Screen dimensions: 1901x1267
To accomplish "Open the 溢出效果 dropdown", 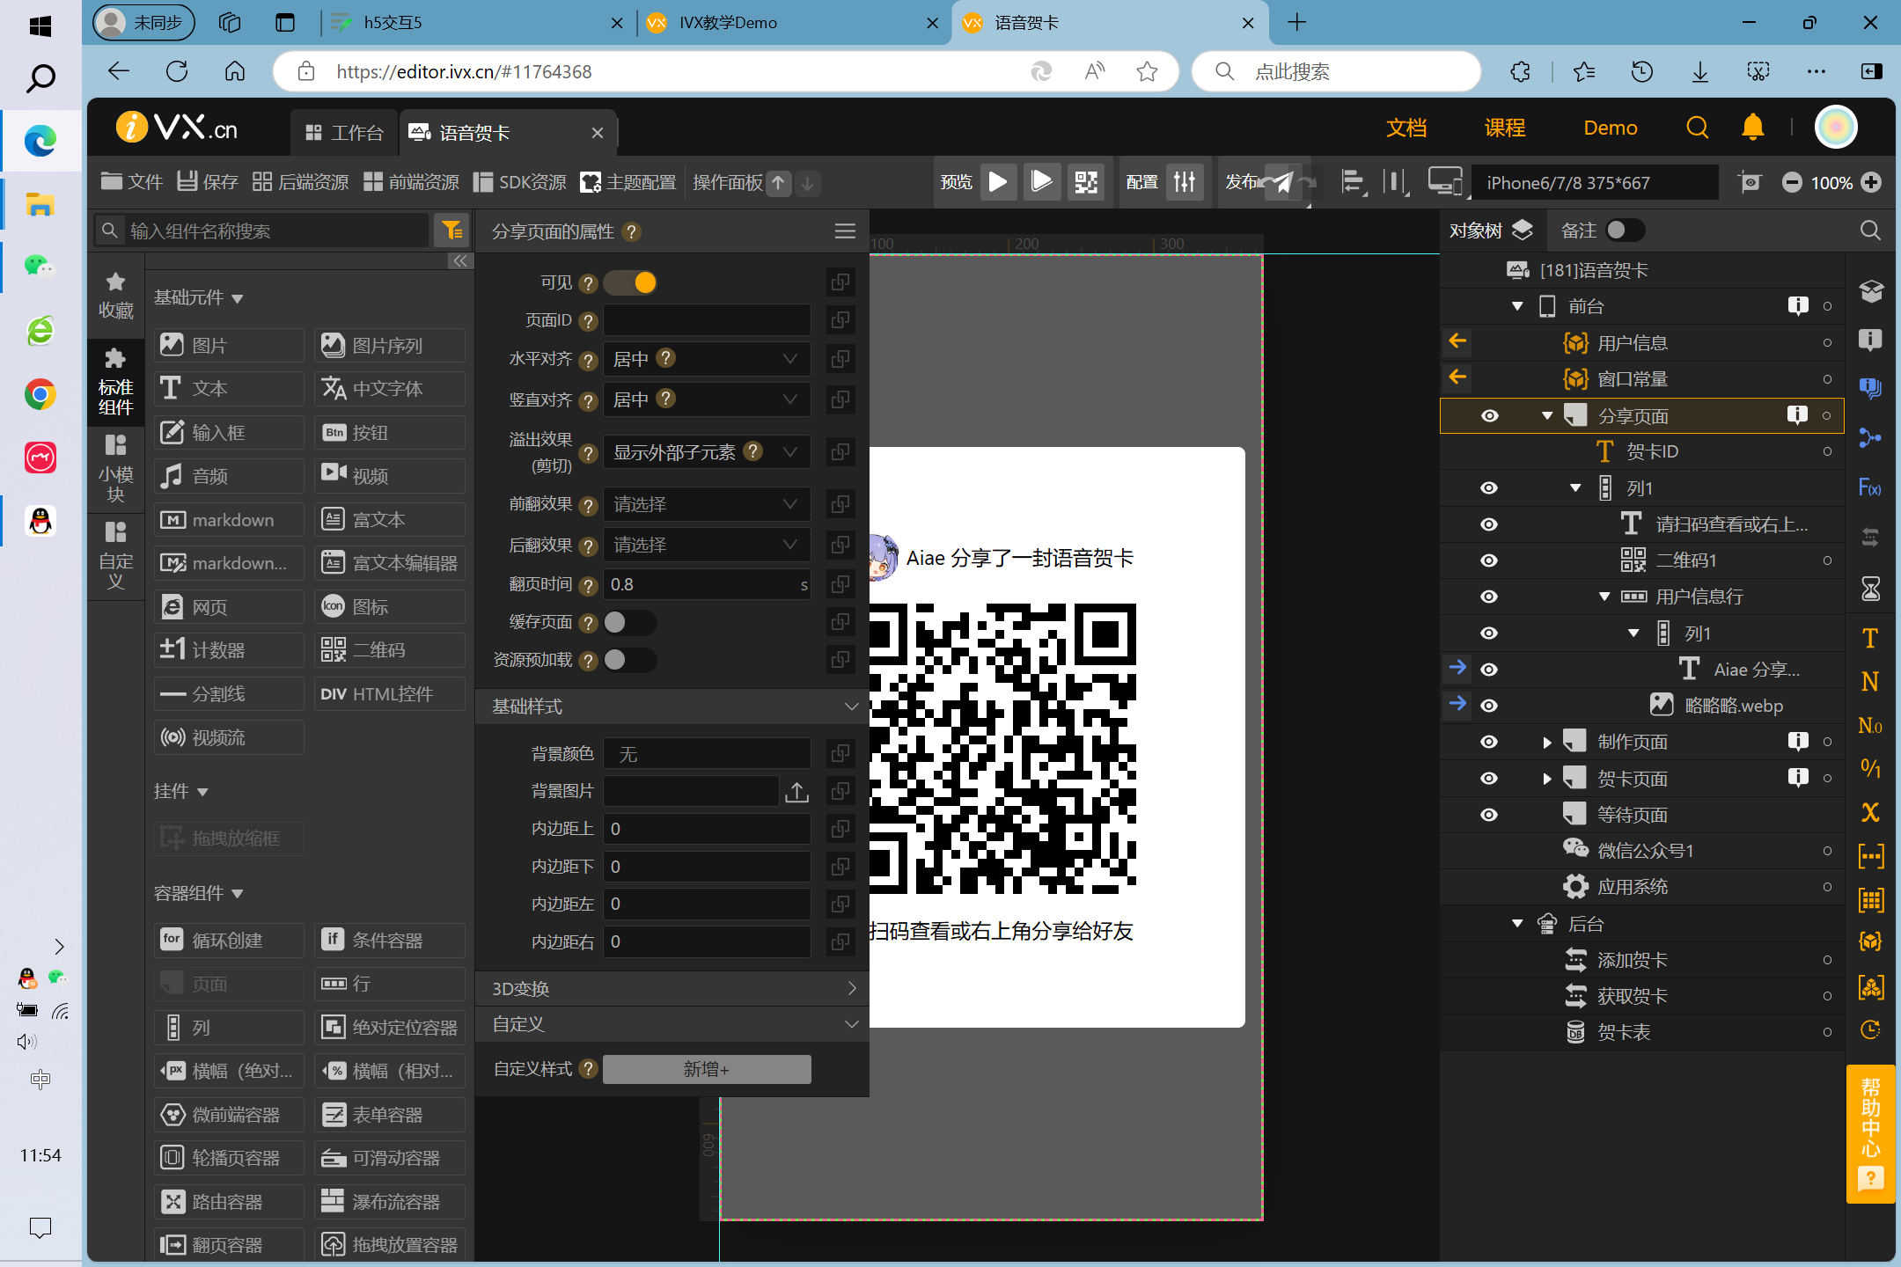I will click(x=706, y=452).
